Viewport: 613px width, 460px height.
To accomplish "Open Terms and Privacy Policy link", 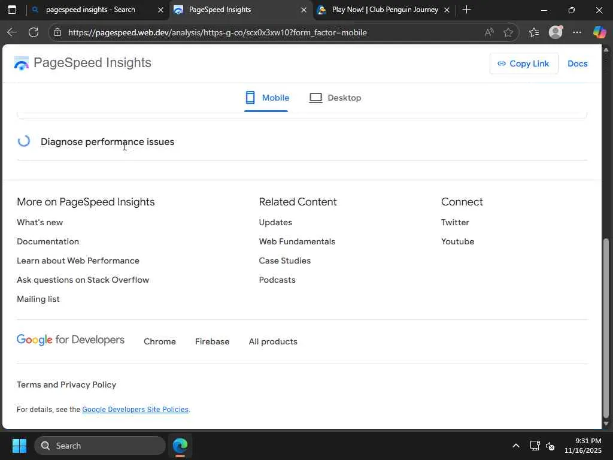I will pos(66,385).
